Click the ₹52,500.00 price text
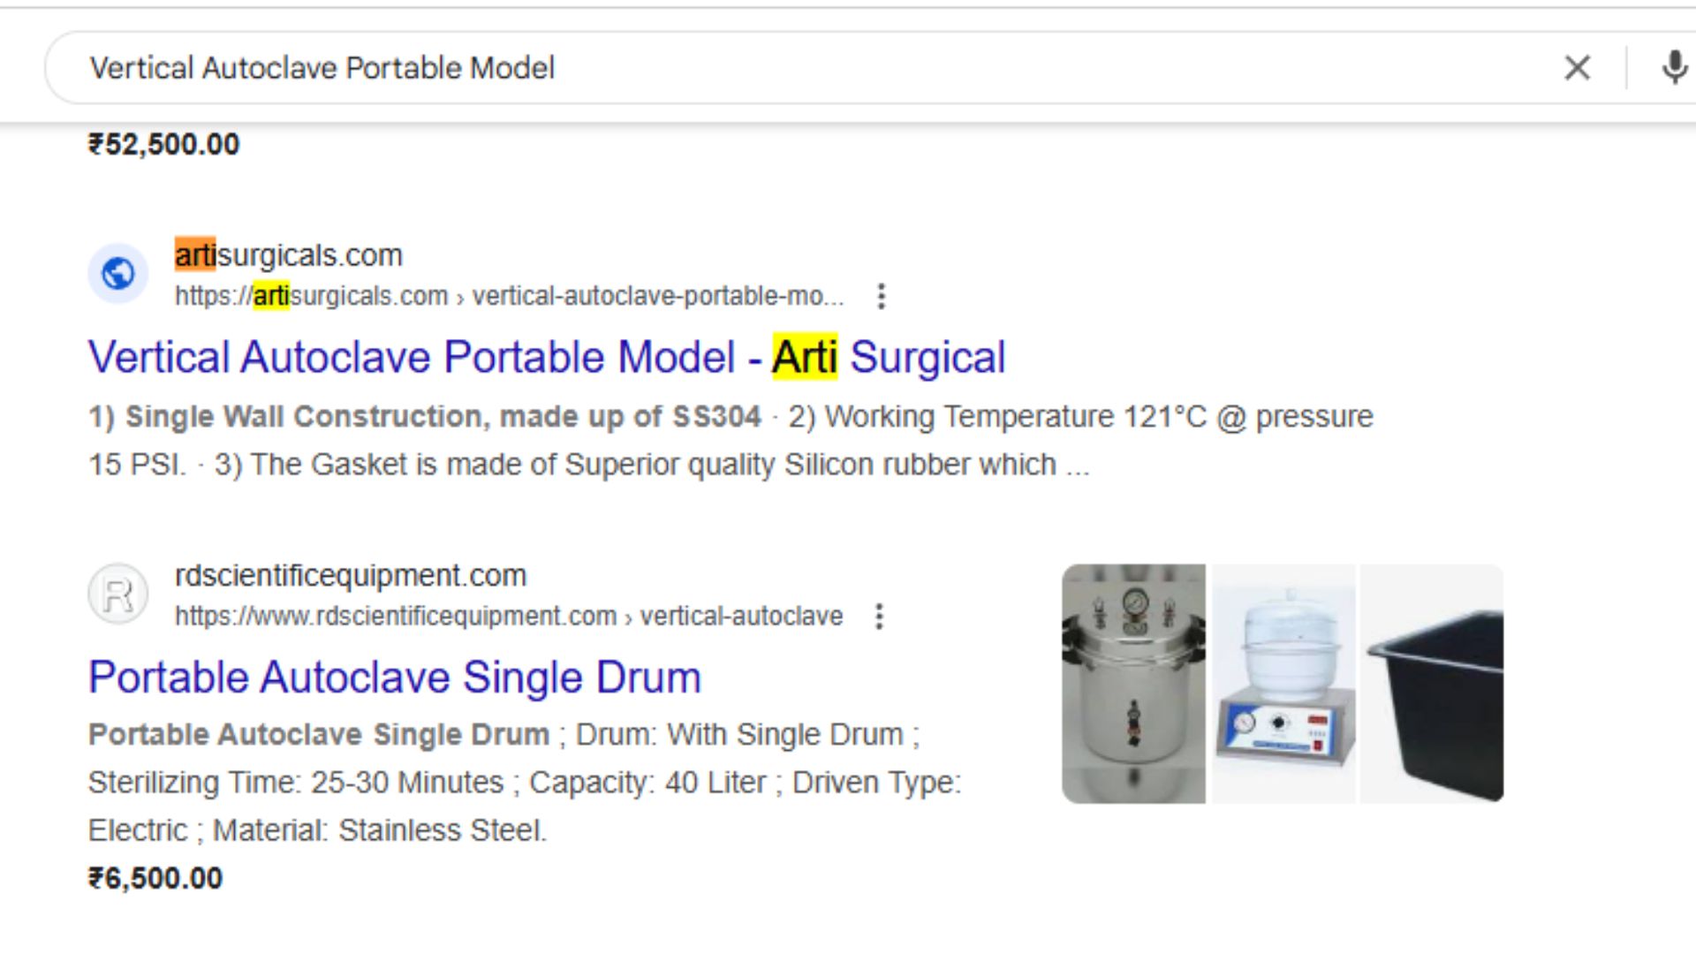Screen dimensions: 1696x954 coord(163,144)
